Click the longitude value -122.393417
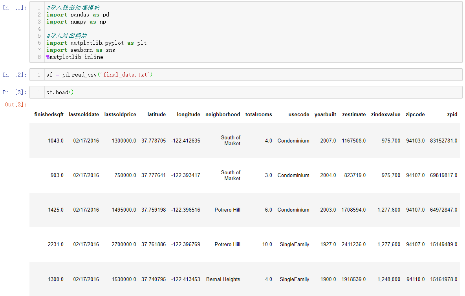The image size is (465, 296). tap(186, 175)
